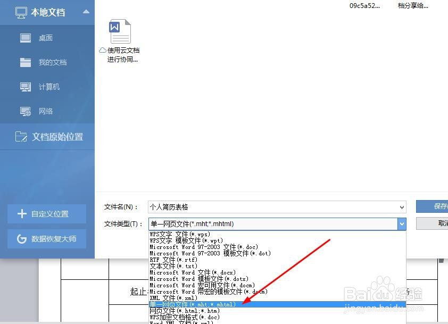Select the highlighted 单一网页文件 entry

(192, 304)
